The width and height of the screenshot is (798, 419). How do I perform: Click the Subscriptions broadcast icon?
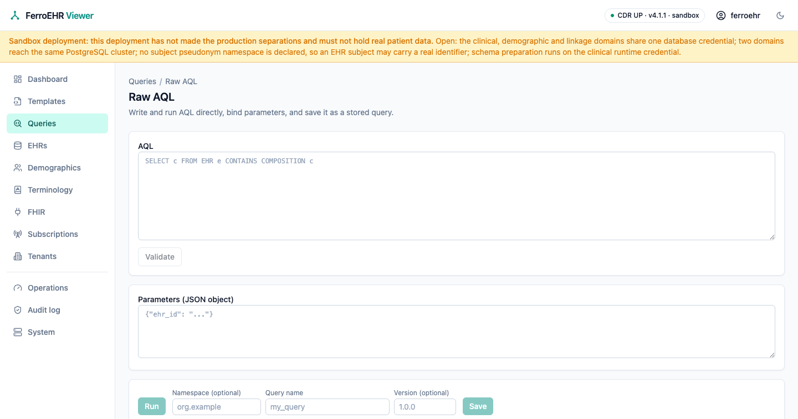18,234
